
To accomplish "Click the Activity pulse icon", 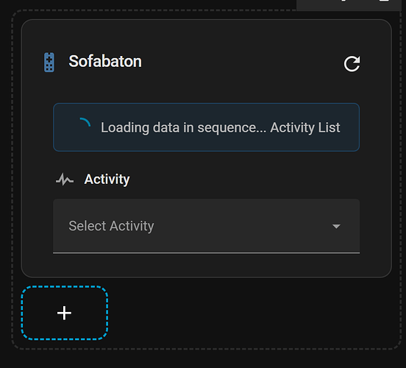I will [65, 180].
